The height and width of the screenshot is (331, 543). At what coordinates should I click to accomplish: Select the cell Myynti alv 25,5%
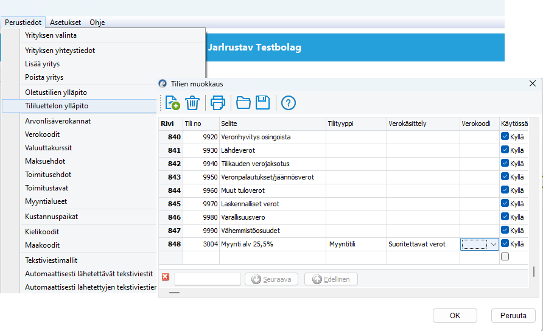coord(273,244)
